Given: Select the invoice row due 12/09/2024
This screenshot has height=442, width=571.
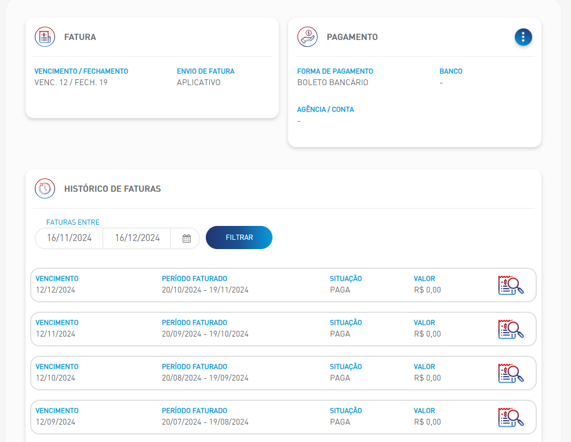Looking at the screenshot, I should [283, 417].
